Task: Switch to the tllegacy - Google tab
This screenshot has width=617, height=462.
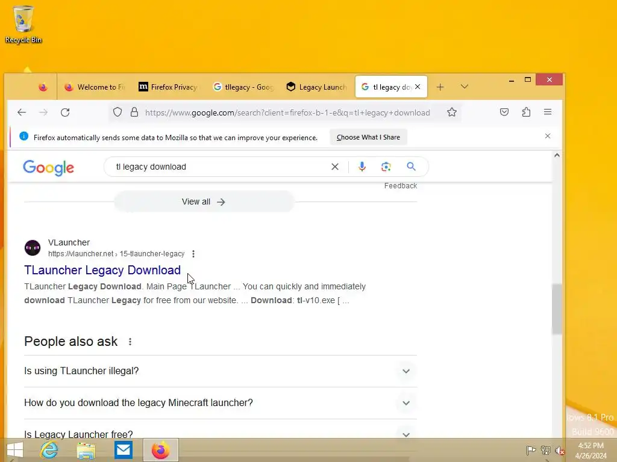Action: (x=243, y=87)
